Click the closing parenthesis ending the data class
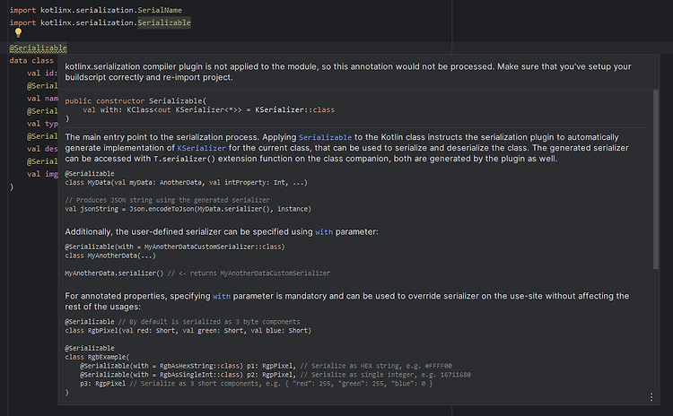This screenshot has width=673, height=416. pyautogui.click(x=12, y=187)
